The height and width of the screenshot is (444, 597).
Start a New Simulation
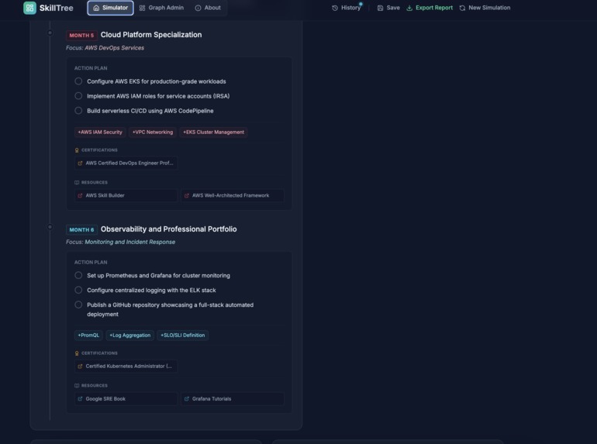pyautogui.click(x=485, y=8)
